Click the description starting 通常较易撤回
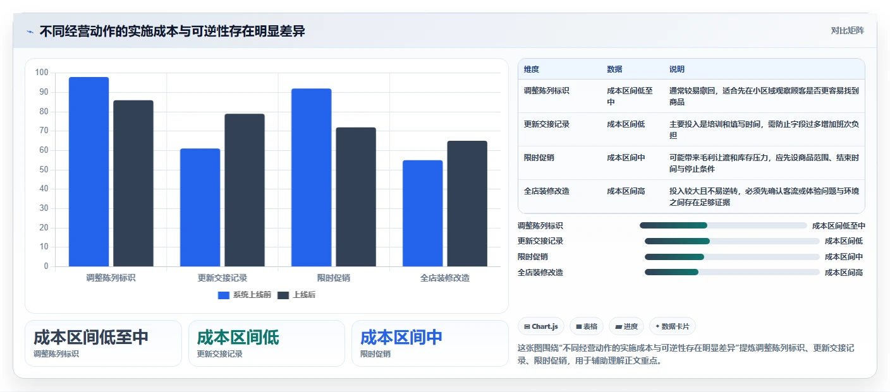 [x=764, y=96]
